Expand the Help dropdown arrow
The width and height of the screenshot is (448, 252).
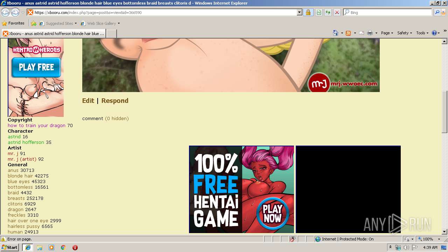click(439, 33)
